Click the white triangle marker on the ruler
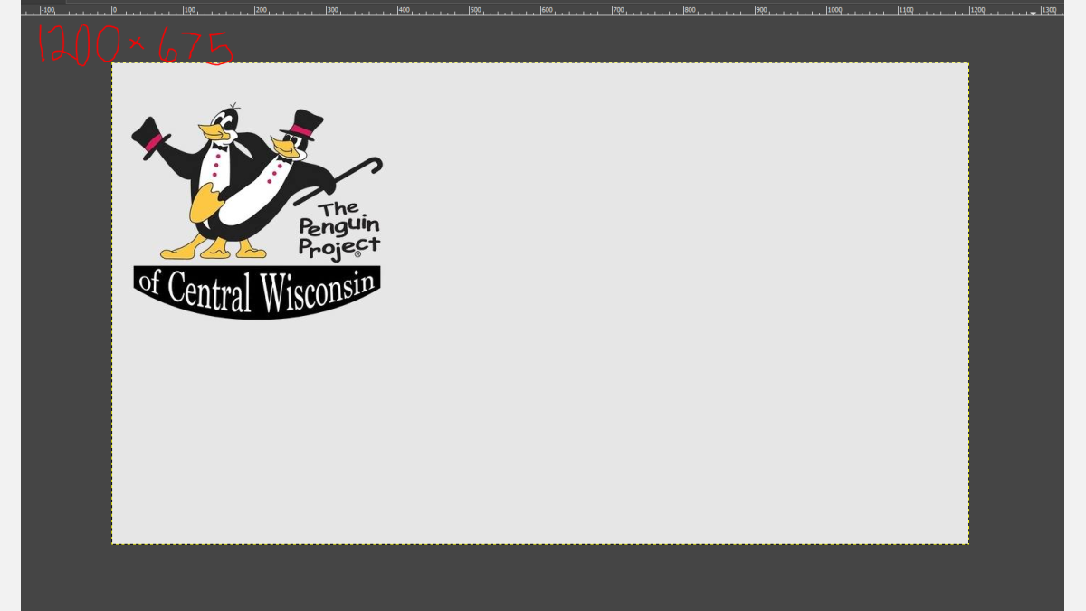Image resolution: width=1086 pixels, height=611 pixels. (1033, 13)
